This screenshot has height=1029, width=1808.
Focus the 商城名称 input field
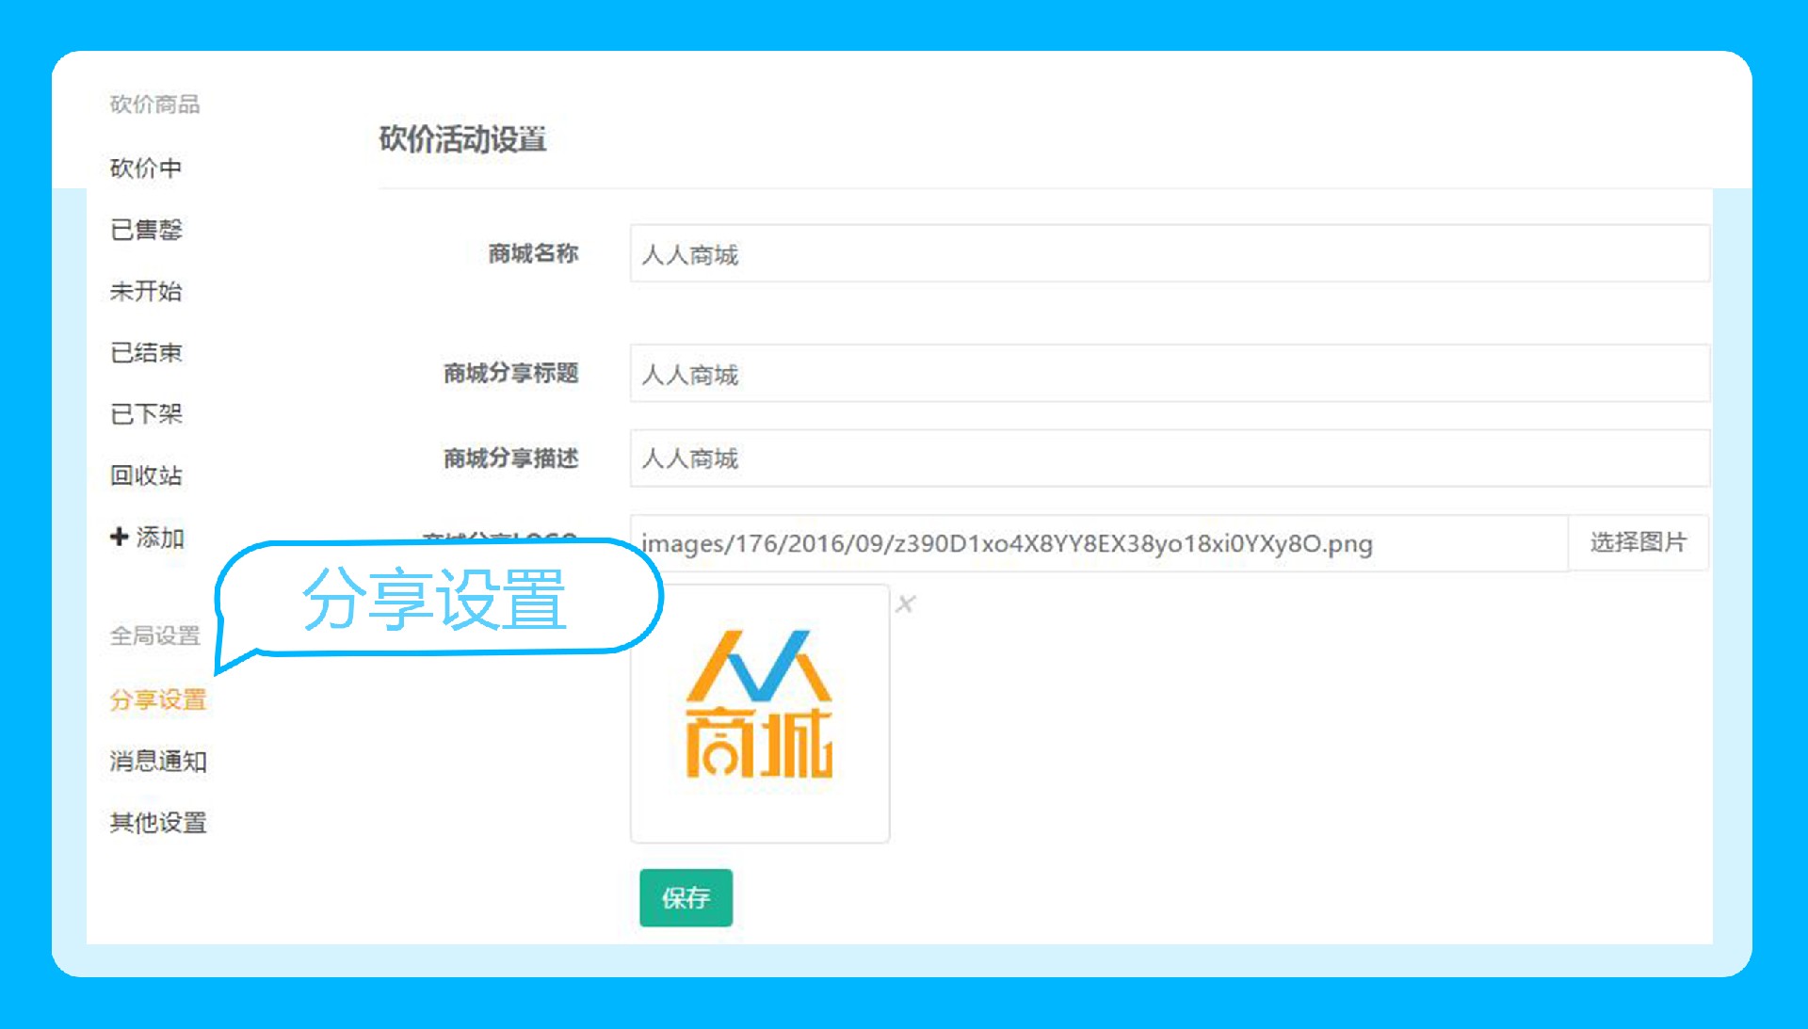coord(1169,254)
